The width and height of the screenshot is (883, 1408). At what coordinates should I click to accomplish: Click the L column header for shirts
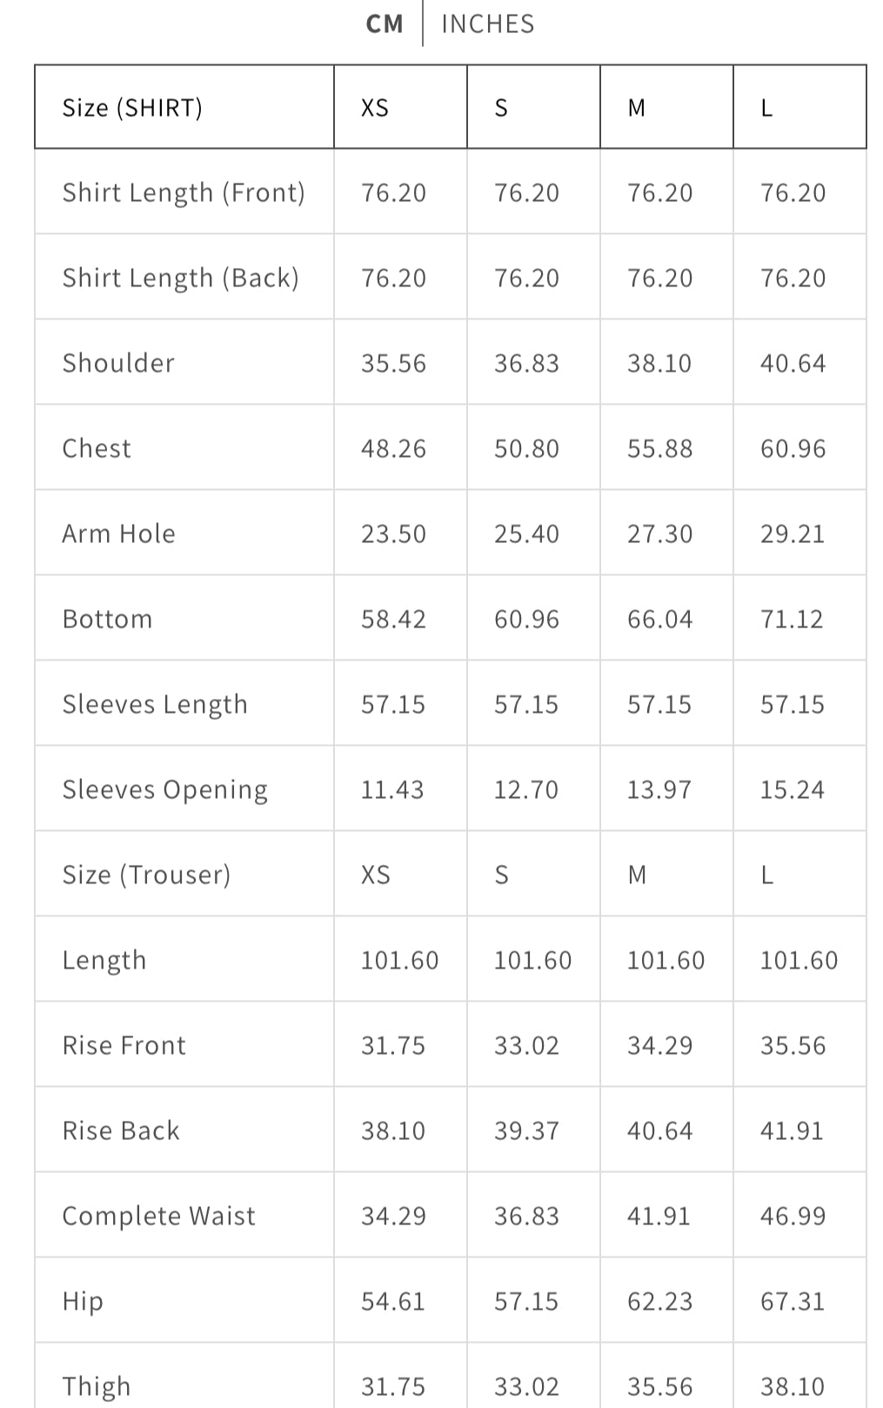click(x=766, y=107)
